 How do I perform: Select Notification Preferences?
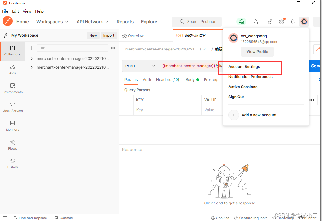click(x=251, y=77)
